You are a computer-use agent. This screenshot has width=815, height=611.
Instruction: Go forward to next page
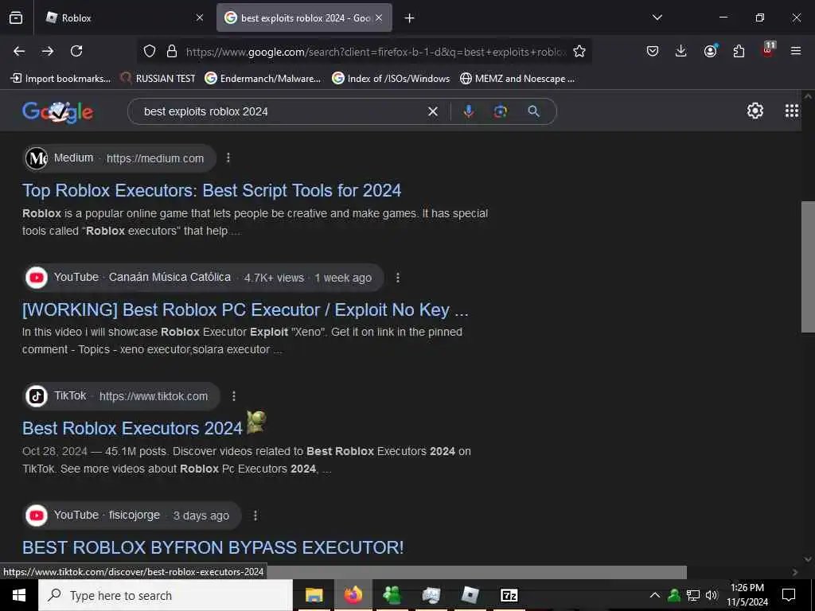click(48, 51)
